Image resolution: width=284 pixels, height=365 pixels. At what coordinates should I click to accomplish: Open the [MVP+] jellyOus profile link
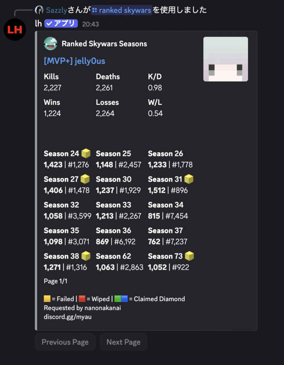(x=74, y=61)
